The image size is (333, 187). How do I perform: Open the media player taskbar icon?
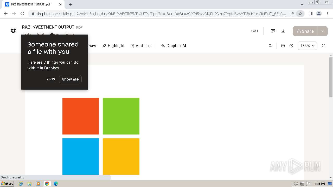tap(38, 184)
